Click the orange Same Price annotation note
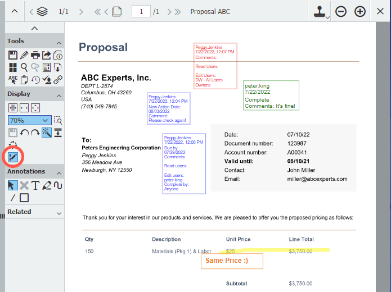 click(232, 261)
